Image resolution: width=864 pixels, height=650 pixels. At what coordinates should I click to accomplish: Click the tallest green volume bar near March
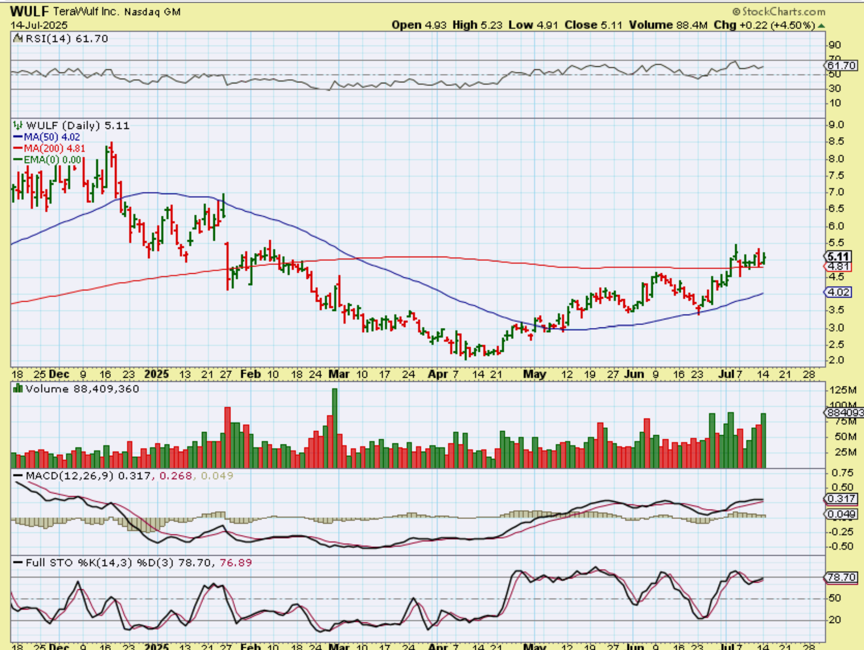pos(334,428)
